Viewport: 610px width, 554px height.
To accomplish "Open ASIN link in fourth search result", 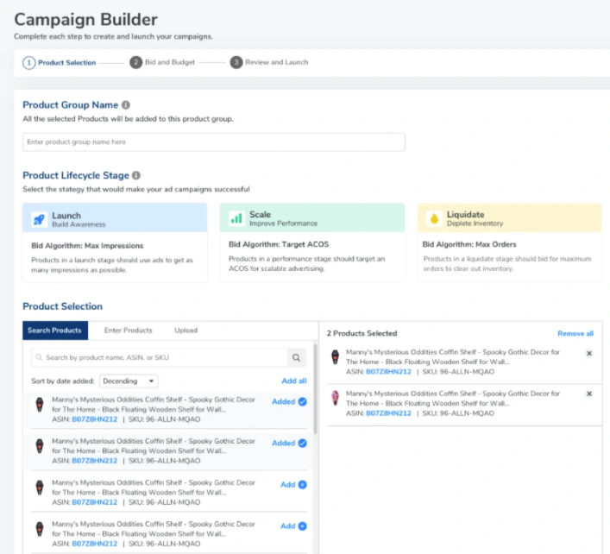I will coord(95,544).
